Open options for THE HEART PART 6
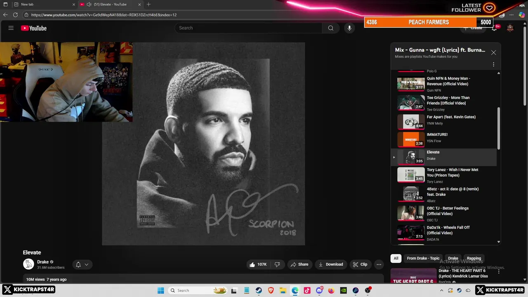Image resolution: width=528 pixels, height=297 pixels. coord(499,272)
